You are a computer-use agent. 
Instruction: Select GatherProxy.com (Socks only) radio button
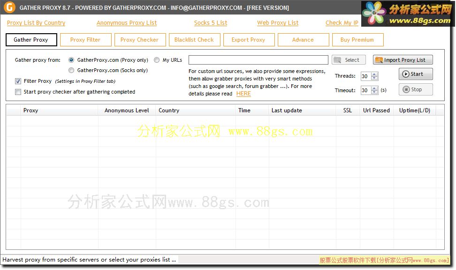(71, 70)
